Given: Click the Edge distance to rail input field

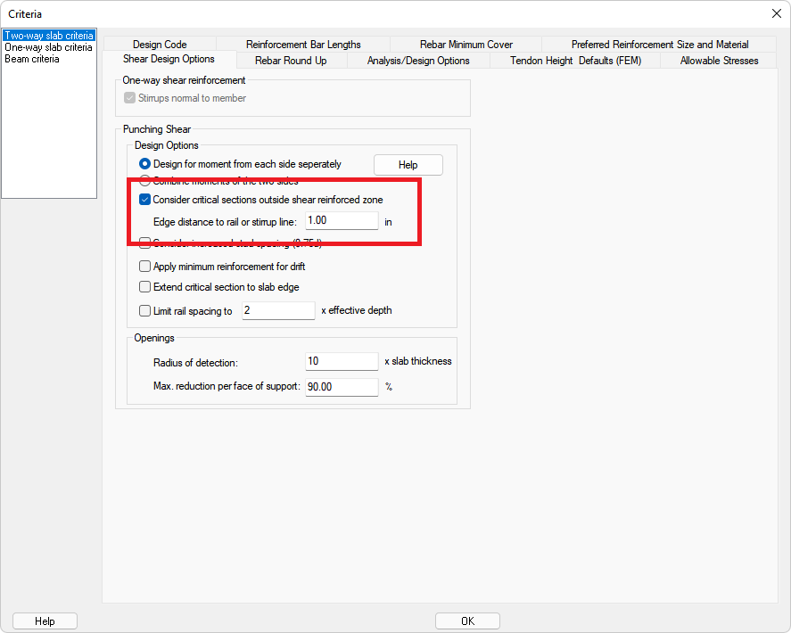Looking at the screenshot, I should tap(342, 220).
